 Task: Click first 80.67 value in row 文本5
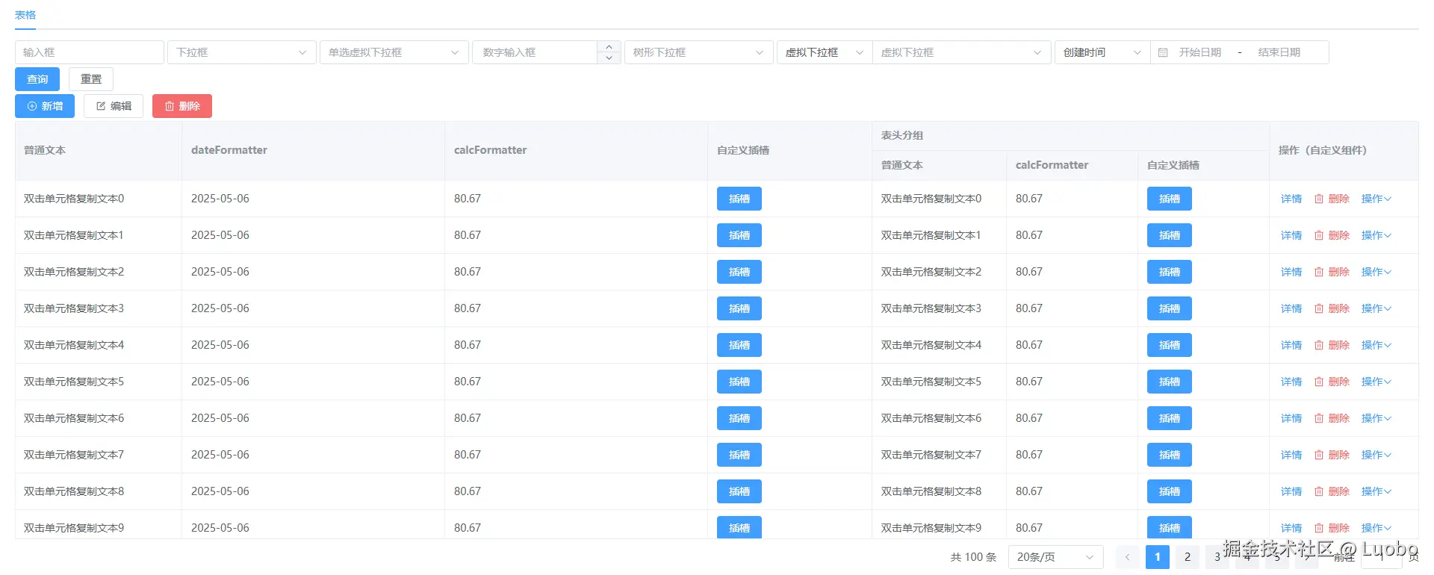point(468,382)
